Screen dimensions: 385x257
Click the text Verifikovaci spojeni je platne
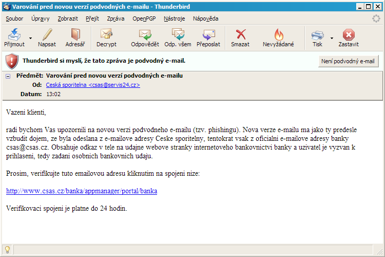(x=67, y=209)
